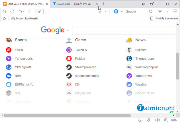Close the Download - Tải Miễn Phí VN tab

click(97, 4)
